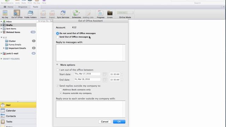Image resolution: width=226 pixels, height=127 pixels.
Task: Cancel the Out of Office Assistant
Action: 105,122
